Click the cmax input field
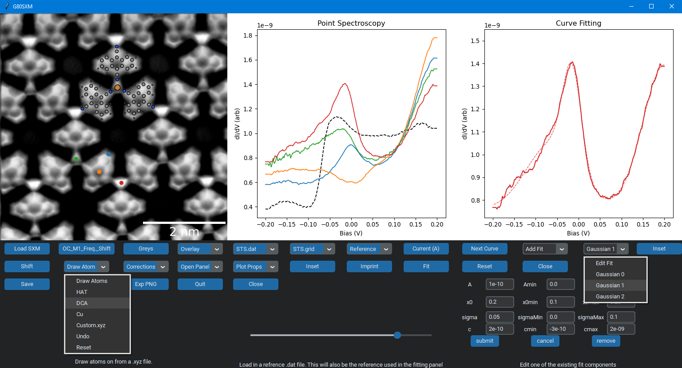The image size is (682, 368). [x=621, y=329]
